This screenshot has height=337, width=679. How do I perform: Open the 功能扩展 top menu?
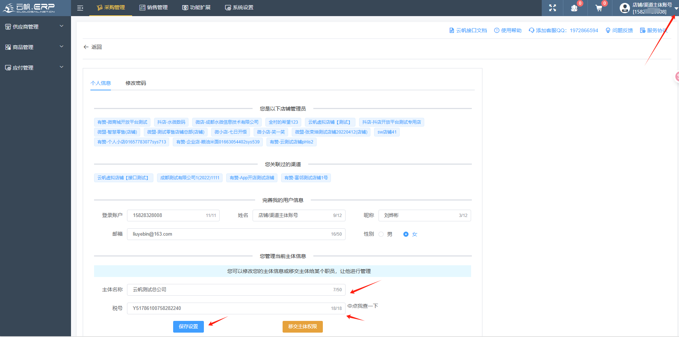(x=197, y=8)
